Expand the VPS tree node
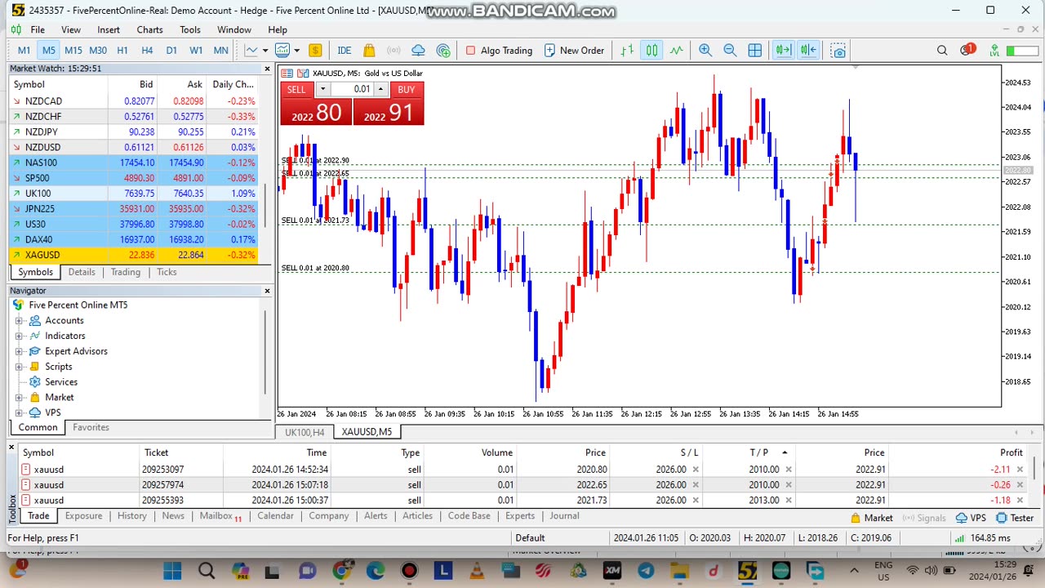The height and width of the screenshot is (588, 1045). 19,412
